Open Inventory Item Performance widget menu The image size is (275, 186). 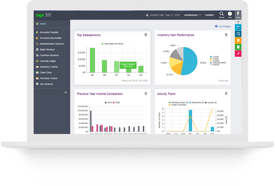226,35
